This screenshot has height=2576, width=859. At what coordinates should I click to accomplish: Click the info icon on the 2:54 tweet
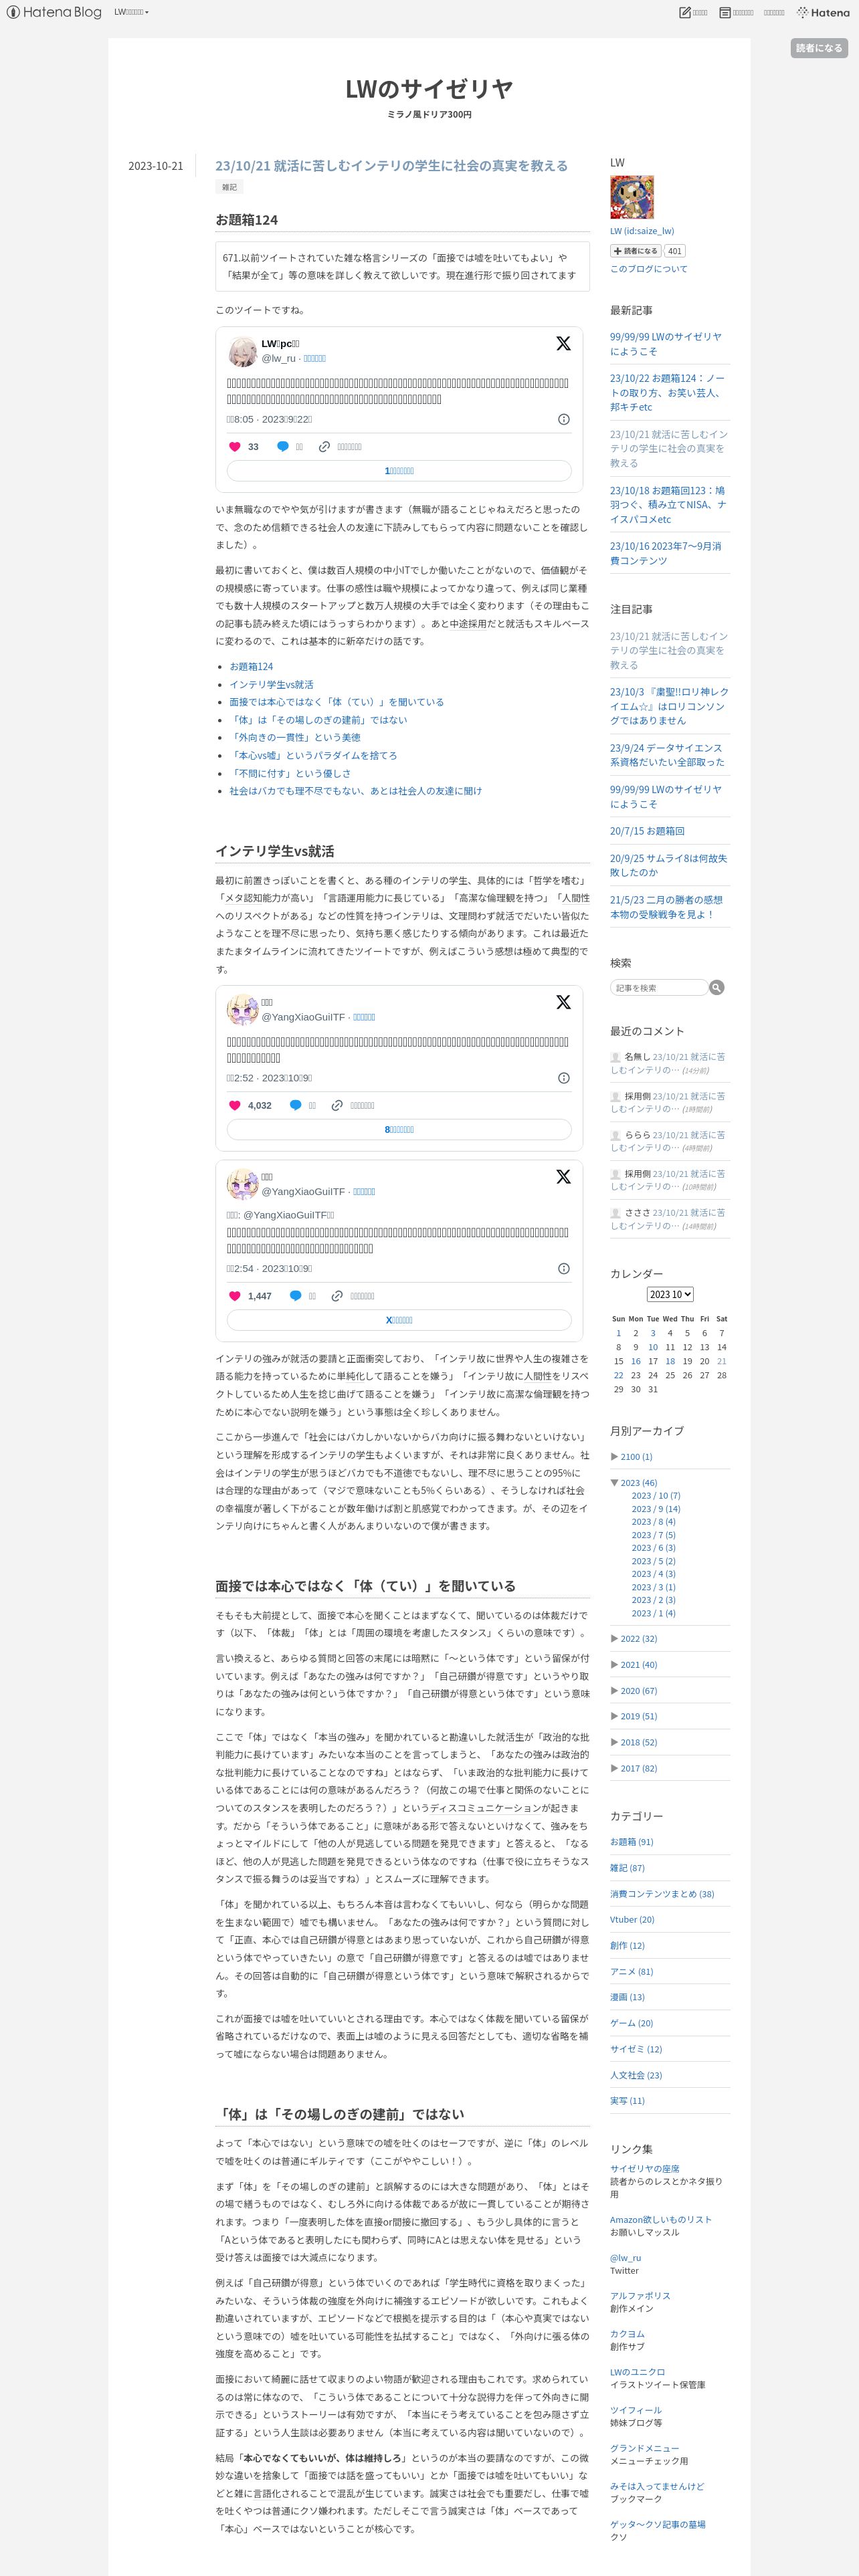pos(563,1268)
